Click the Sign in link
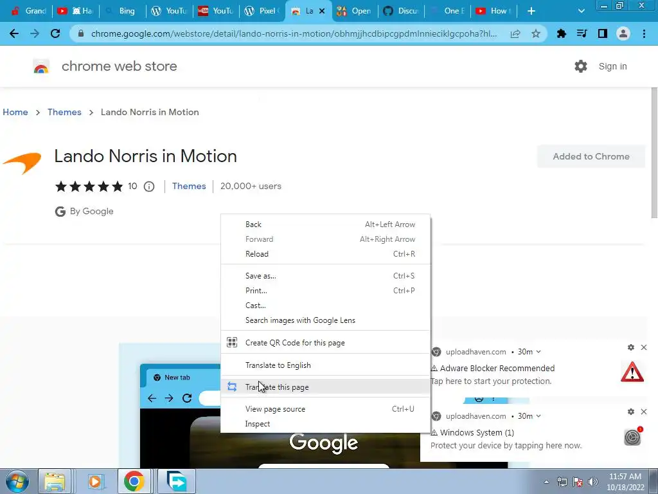 click(x=612, y=66)
